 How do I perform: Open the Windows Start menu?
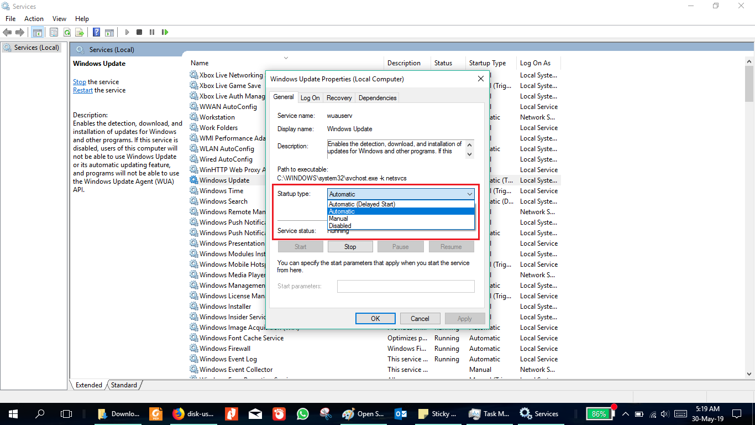pyautogui.click(x=13, y=413)
